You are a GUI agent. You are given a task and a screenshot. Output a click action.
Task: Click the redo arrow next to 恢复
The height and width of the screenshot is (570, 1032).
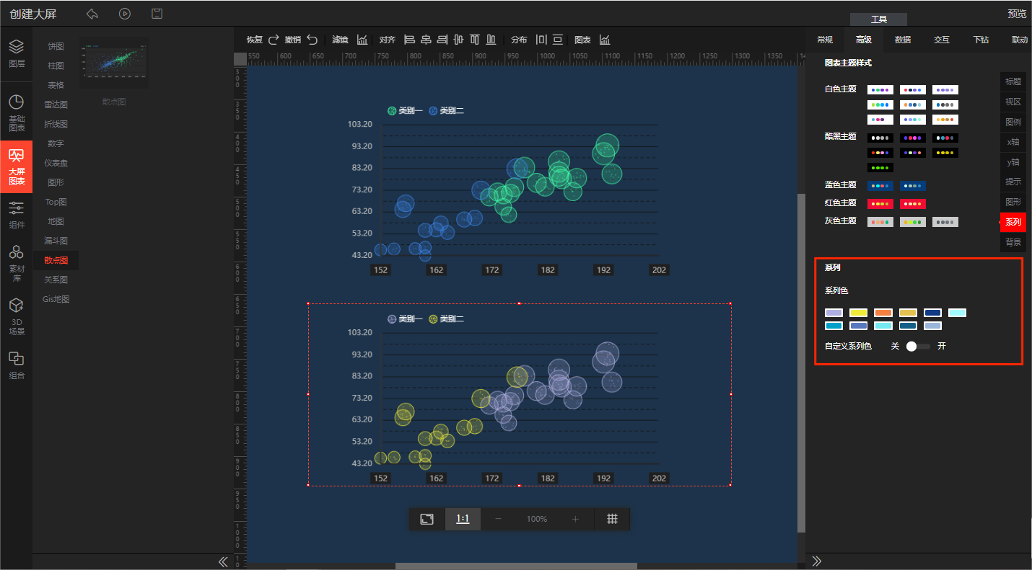tap(274, 40)
